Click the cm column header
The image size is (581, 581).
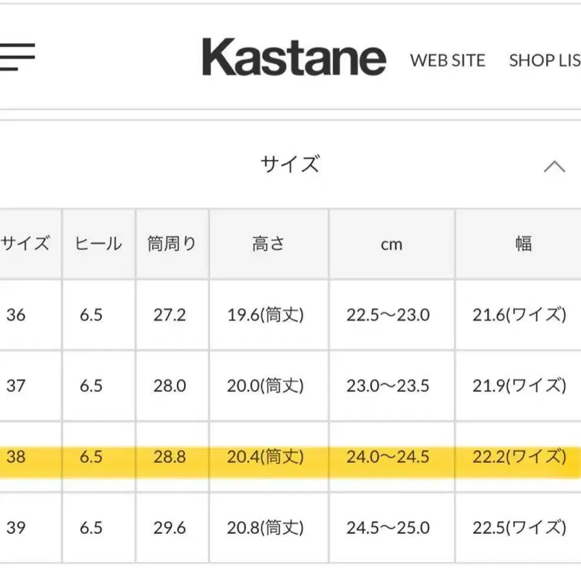pos(391,245)
